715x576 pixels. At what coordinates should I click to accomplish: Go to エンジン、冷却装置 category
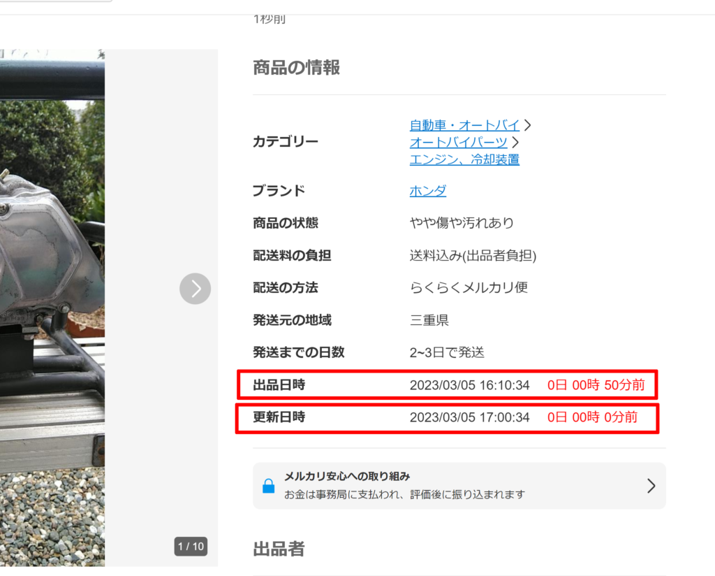click(464, 159)
